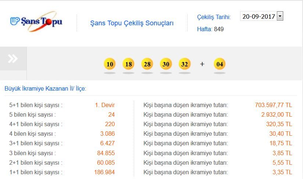Select the 20-09-2017 date combo box
The image size is (303, 179).
click(x=259, y=16)
